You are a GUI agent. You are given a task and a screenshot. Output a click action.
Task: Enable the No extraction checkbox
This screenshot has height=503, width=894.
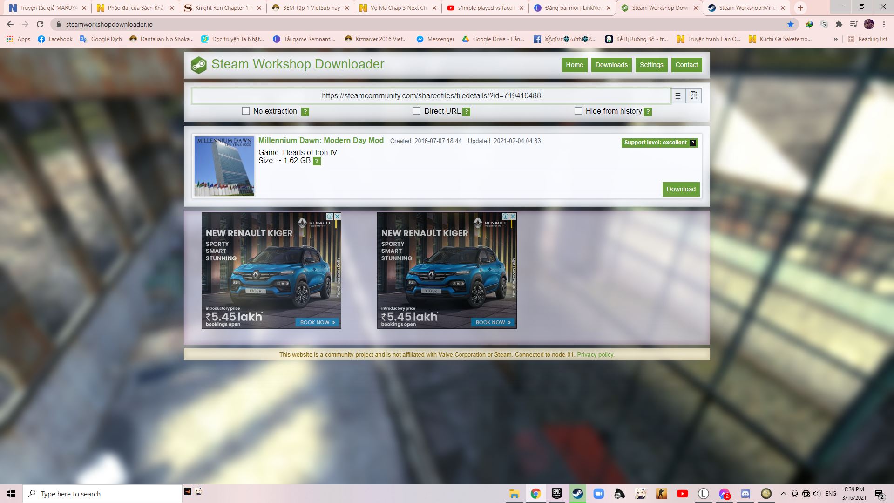point(246,111)
